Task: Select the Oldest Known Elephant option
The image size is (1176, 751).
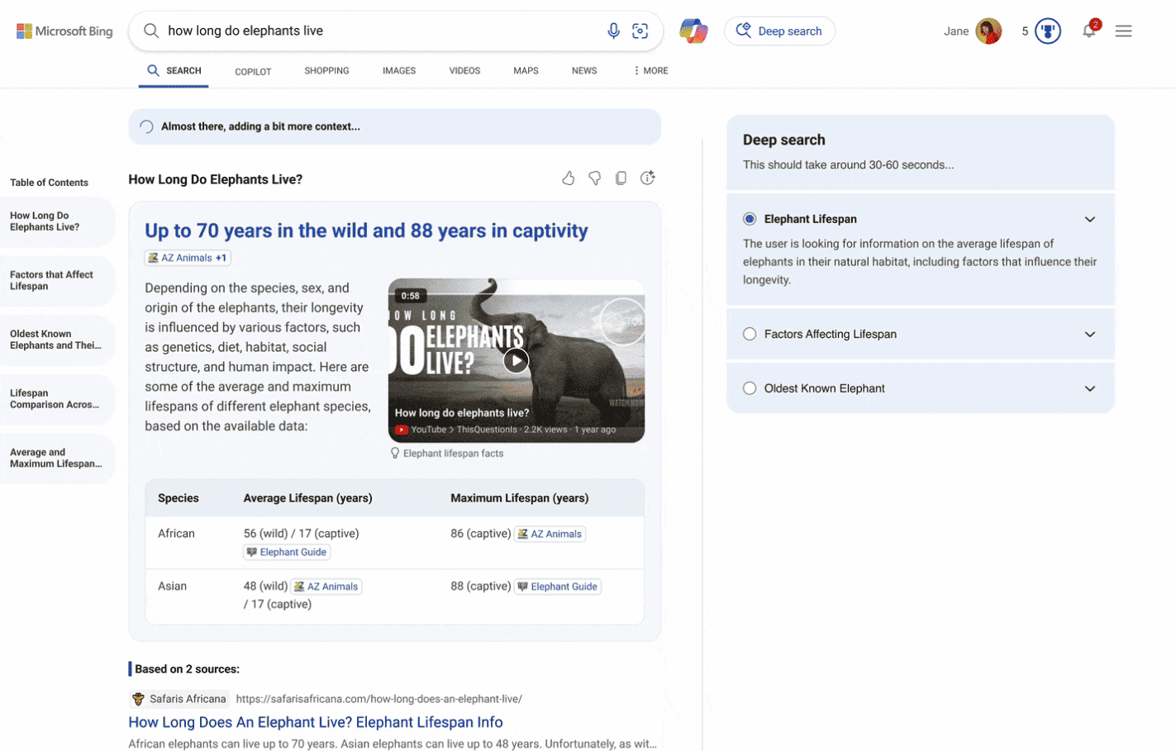Action: (750, 387)
